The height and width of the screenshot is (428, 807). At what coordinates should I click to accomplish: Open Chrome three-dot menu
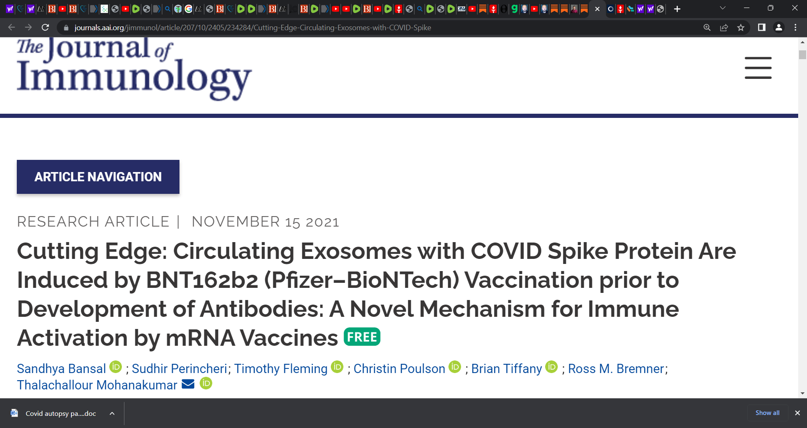pyautogui.click(x=795, y=27)
